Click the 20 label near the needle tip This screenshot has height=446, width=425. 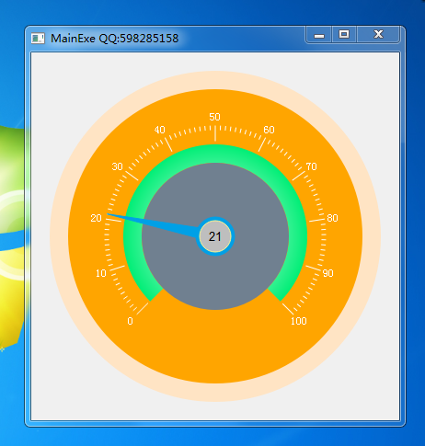(96, 218)
